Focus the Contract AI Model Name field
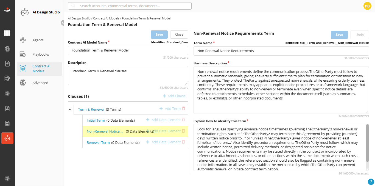This screenshot has height=186, width=375. click(128, 50)
